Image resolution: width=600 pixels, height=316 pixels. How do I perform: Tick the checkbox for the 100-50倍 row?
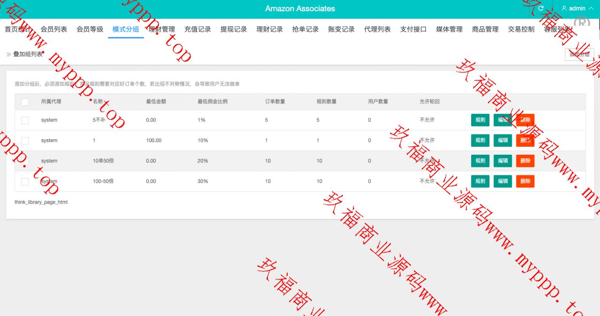25,181
